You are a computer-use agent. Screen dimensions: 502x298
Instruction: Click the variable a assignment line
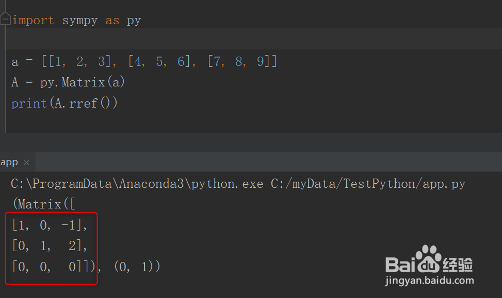pos(144,61)
